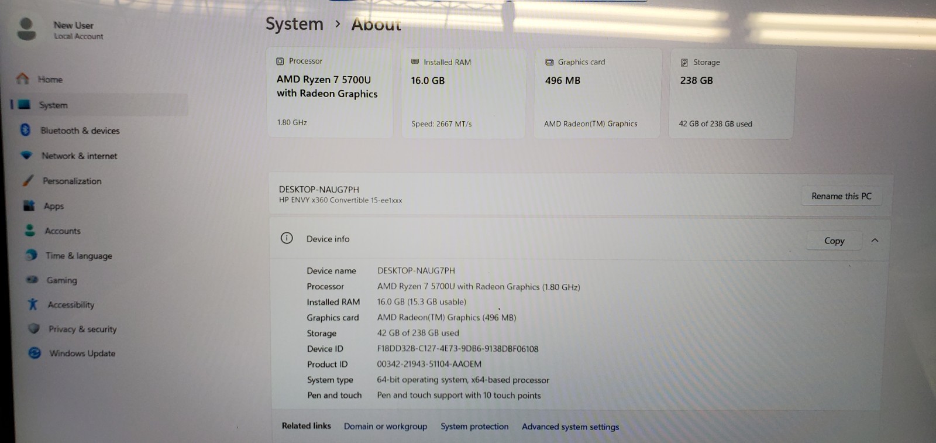Screen dimensions: 936x443
Task: Click the Gaming controller icon
Action: 32,280
